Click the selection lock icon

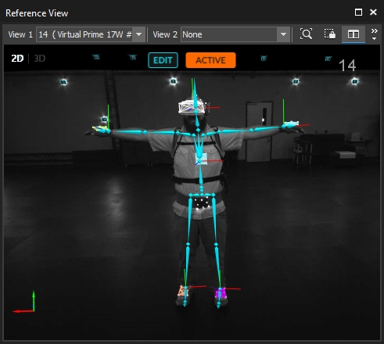tap(330, 34)
